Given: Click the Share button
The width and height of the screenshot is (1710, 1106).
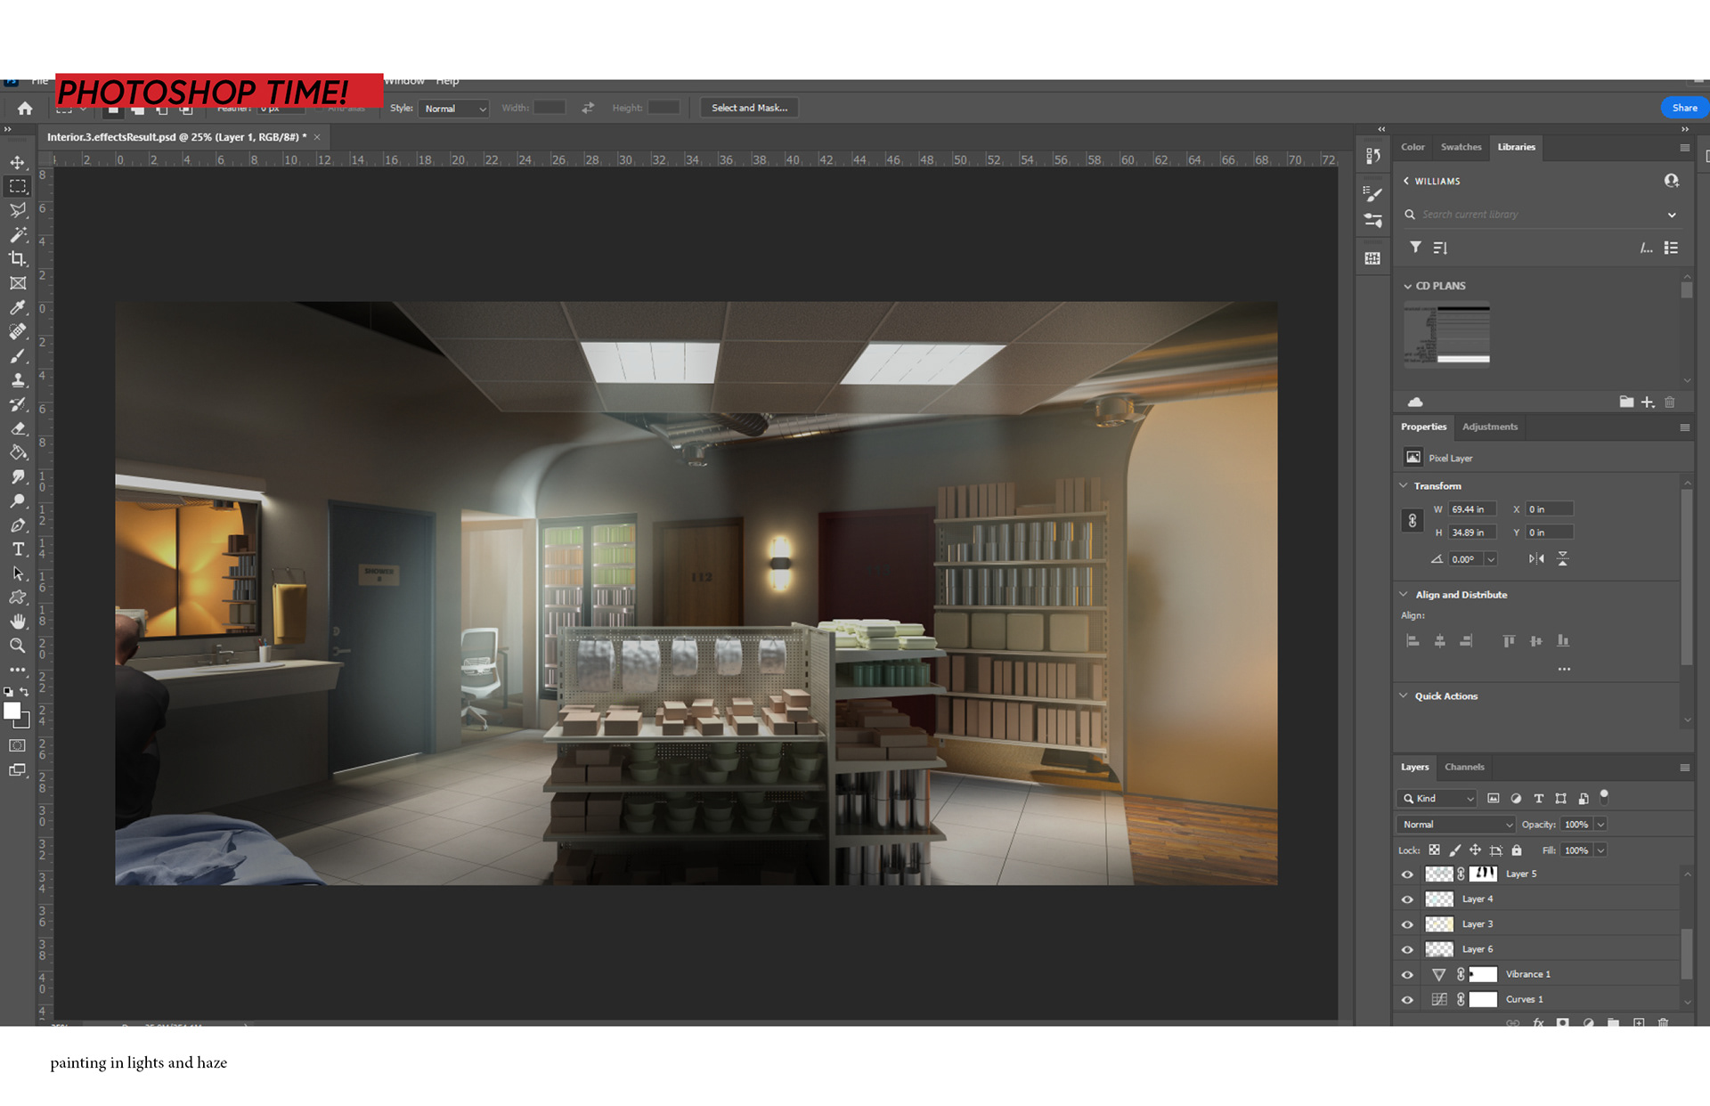Looking at the screenshot, I should pos(1683,108).
